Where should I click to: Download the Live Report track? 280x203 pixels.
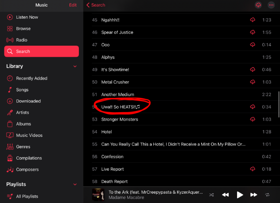point(253,169)
